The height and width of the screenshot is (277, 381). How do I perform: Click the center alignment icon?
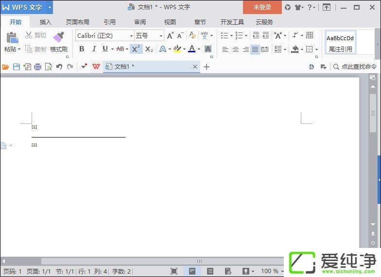tap(235, 49)
